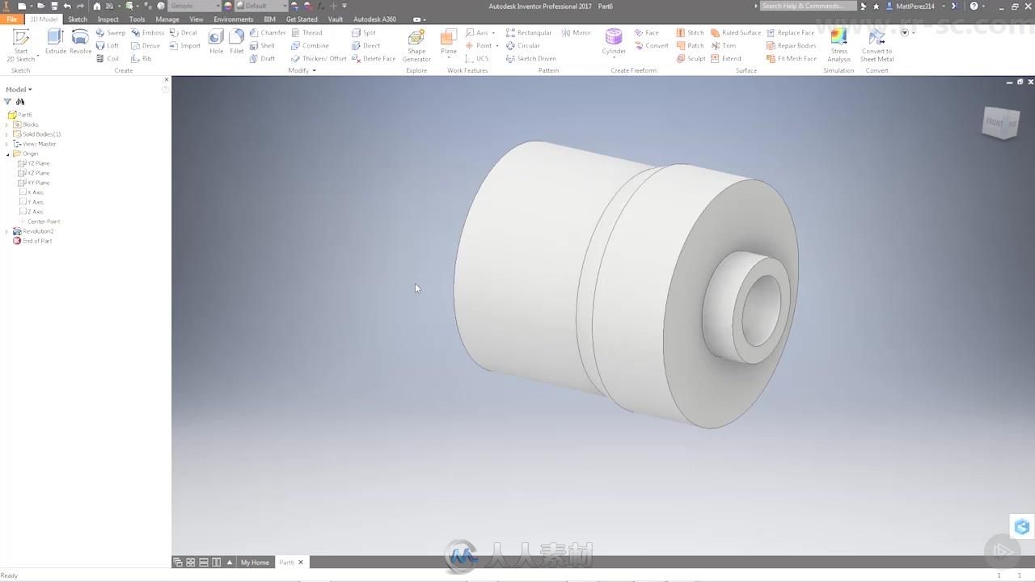Click the Rectangular pattern tool

click(529, 33)
